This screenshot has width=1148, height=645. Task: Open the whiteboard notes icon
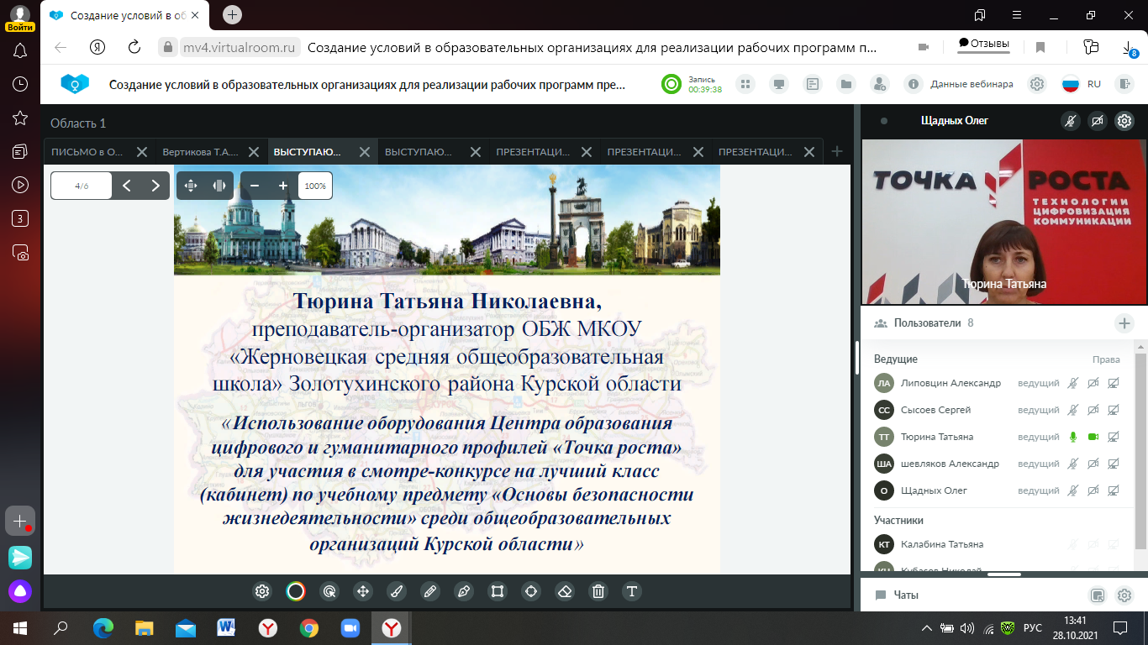click(813, 84)
